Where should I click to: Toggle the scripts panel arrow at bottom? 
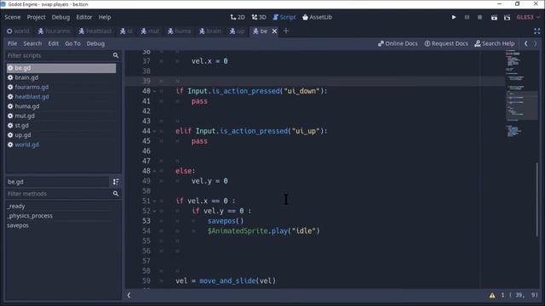(x=129, y=295)
